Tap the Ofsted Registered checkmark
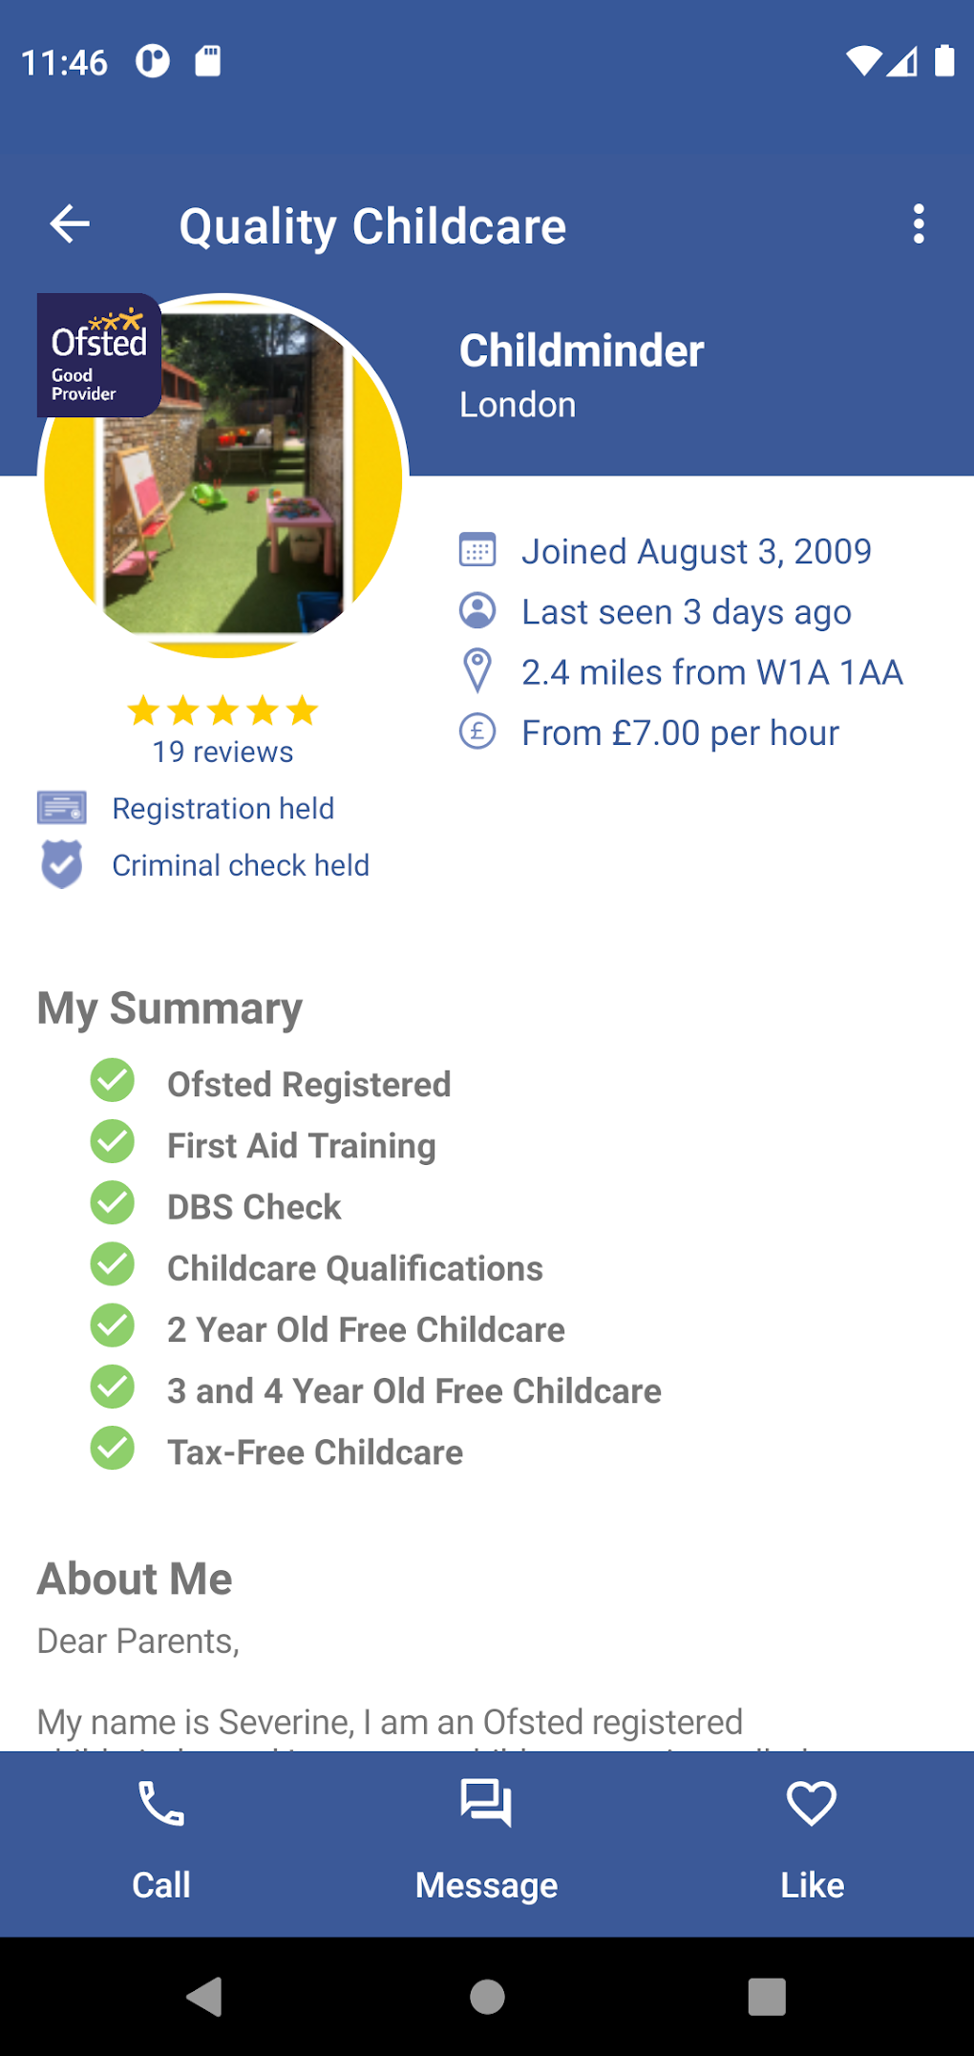Viewport: 974px width, 2056px height. click(113, 1081)
